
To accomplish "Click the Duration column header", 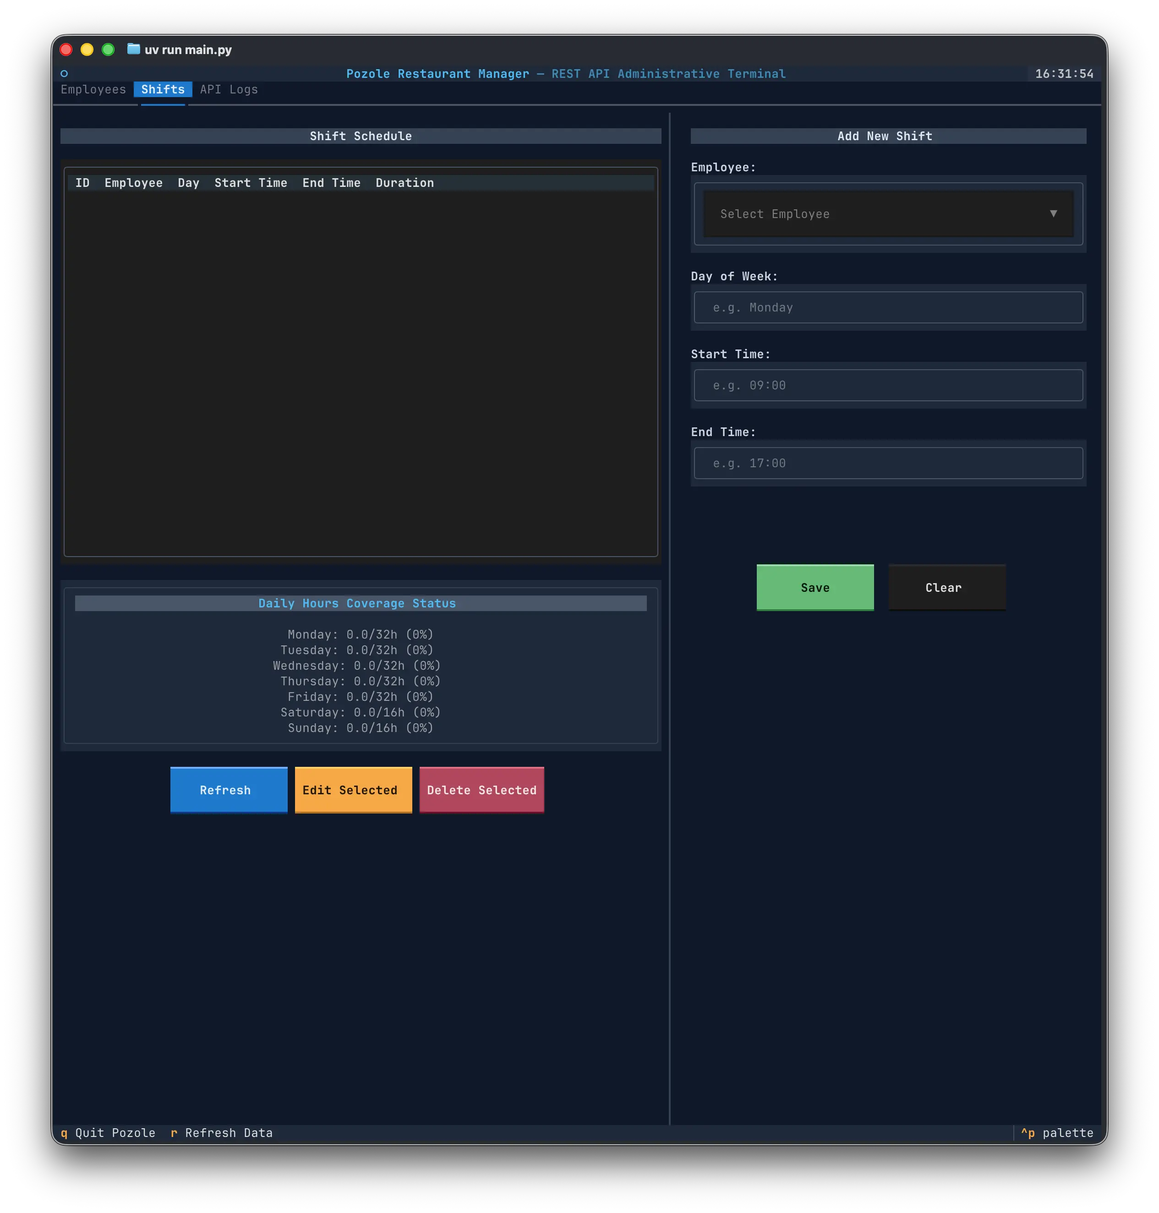I will 405,183.
